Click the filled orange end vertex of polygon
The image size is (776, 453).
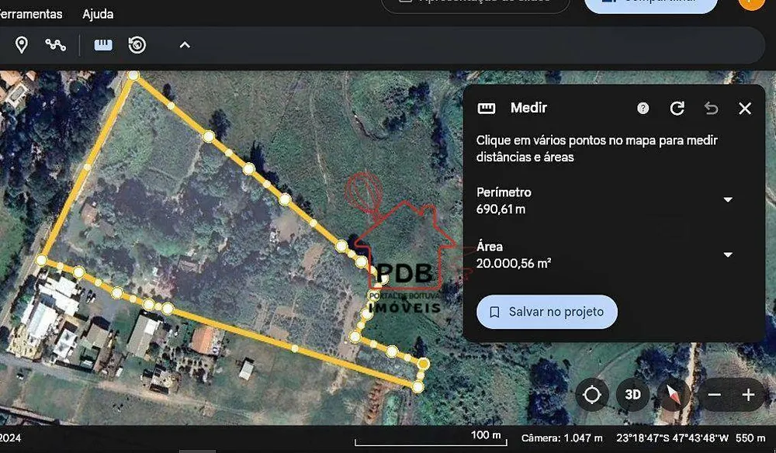[x=423, y=364]
